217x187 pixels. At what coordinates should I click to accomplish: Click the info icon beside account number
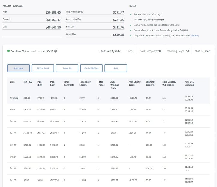pyautogui.click(x=55, y=51)
